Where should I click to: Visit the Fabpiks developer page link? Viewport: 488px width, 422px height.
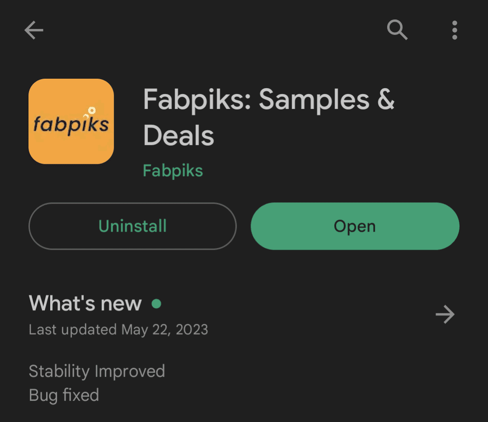[173, 171]
